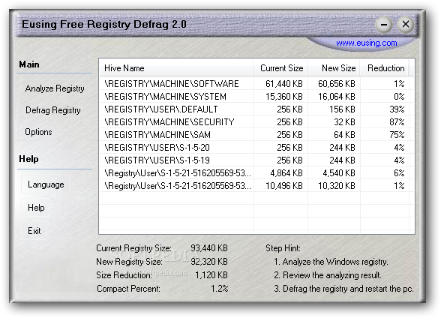Click the 1.2% compact percent value
Image resolution: width=441 pixels, height=318 pixels.
[219, 289]
